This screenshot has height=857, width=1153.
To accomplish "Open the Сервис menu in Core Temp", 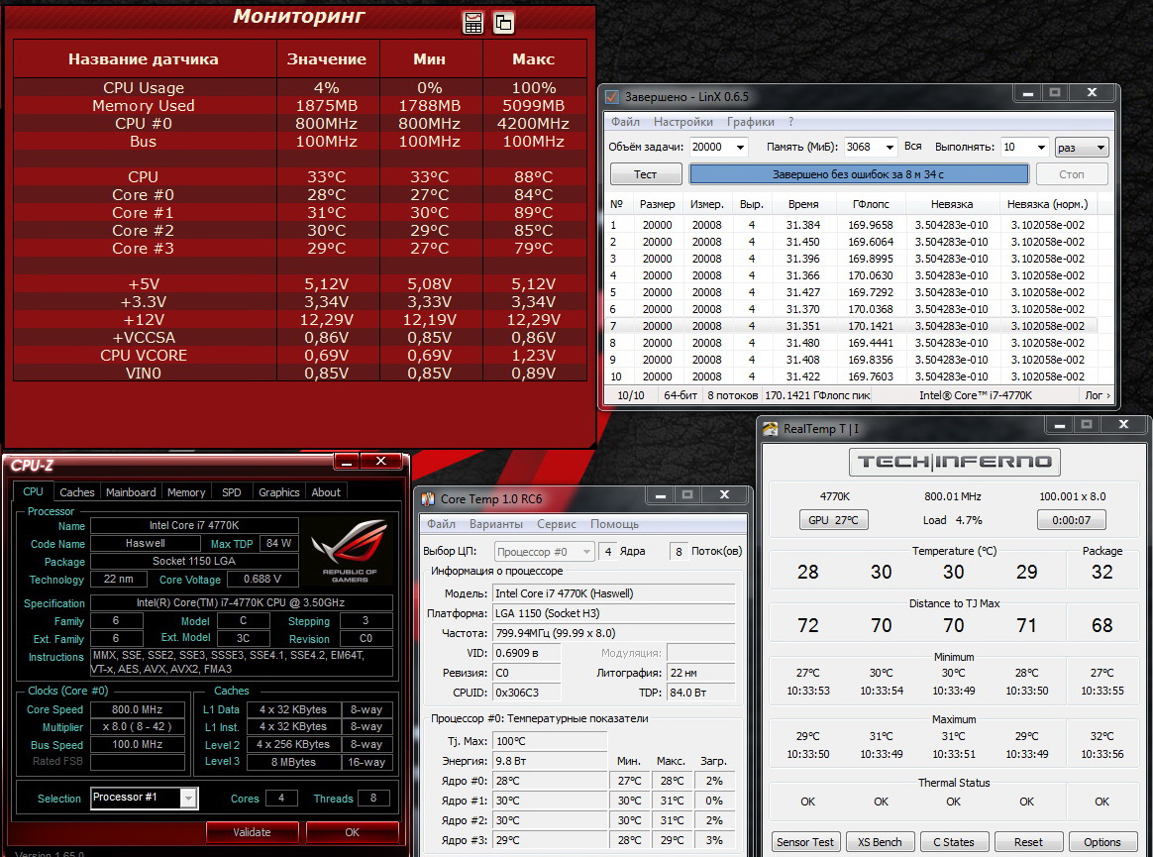I will coord(556,524).
